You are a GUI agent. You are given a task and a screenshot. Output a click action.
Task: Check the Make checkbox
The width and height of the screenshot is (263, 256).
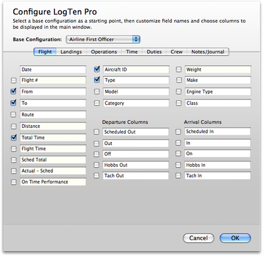click(x=179, y=80)
